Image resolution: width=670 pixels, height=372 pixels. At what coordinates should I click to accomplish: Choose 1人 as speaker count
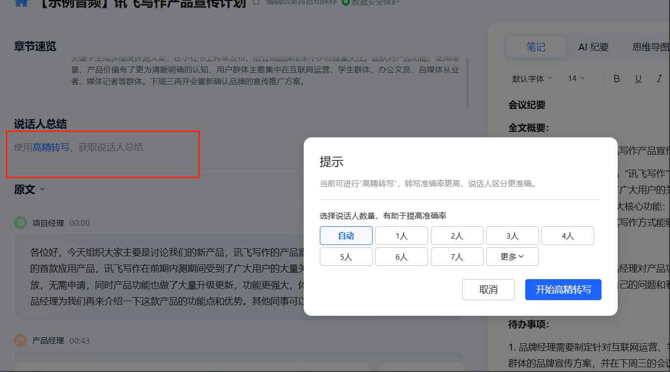[x=402, y=236]
